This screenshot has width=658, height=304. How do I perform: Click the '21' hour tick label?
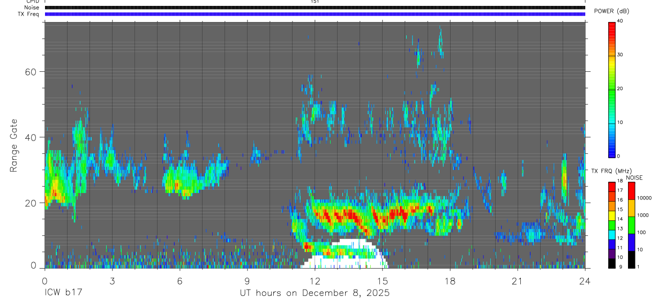518,281
